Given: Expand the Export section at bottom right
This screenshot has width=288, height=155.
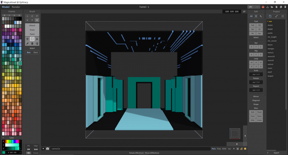Looking at the screenshot, I should 276,153.
